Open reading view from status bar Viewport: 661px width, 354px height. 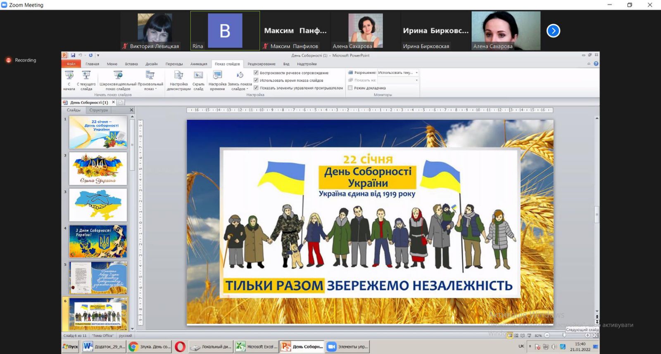pyautogui.click(x=523, y=335)
